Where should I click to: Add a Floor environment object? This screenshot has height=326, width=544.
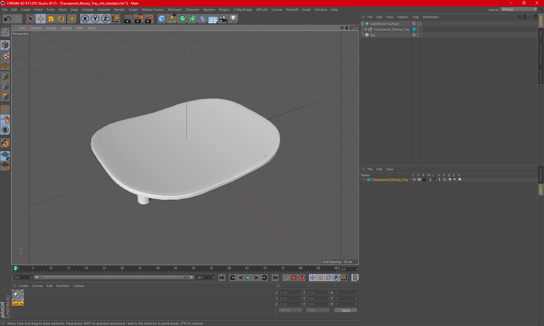click(x=213, y=19)
